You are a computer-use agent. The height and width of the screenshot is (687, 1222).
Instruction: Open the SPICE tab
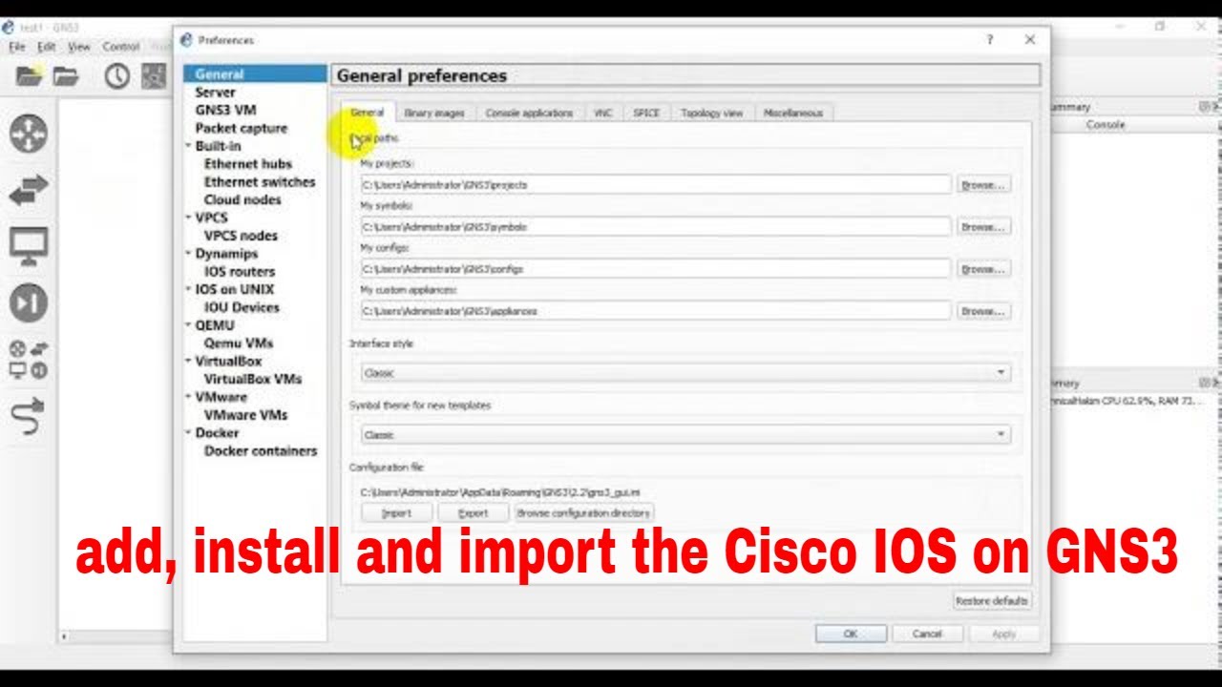(646, 113)
